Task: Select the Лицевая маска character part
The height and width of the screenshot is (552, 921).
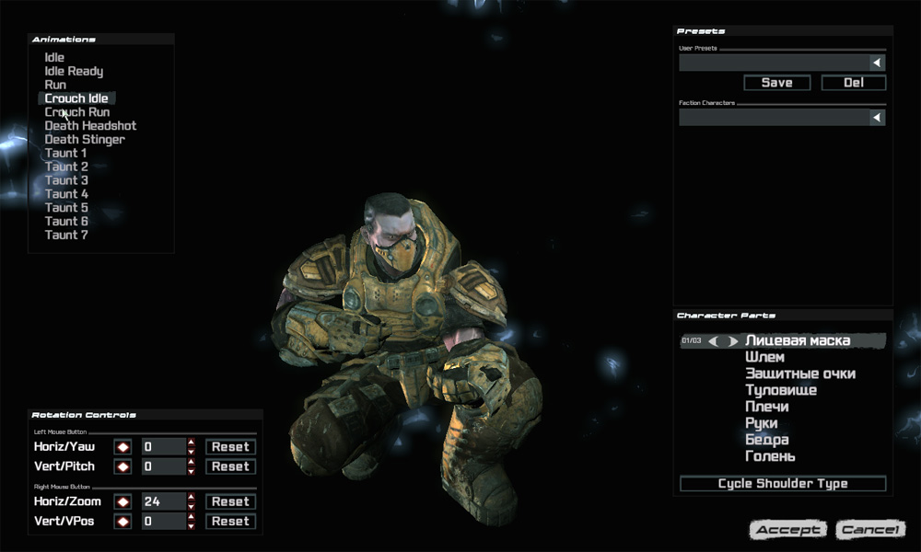Action: click(x=798, y=340)
